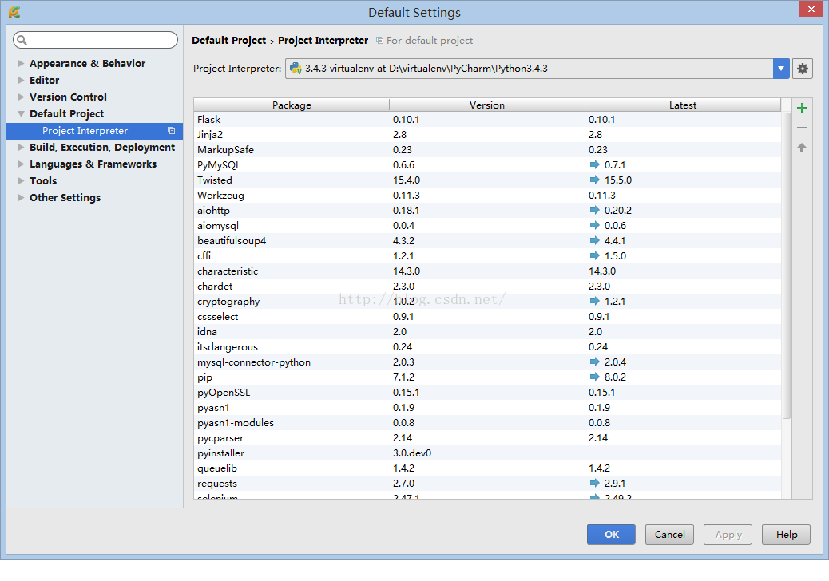Screen dimensions: 829x581
Task: Click Default Project in the breadcrumb
Action: (x=229, y=41)
